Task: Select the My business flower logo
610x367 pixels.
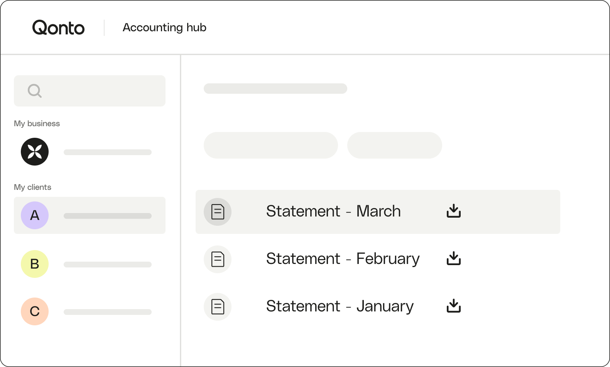Action: (35, 152)
